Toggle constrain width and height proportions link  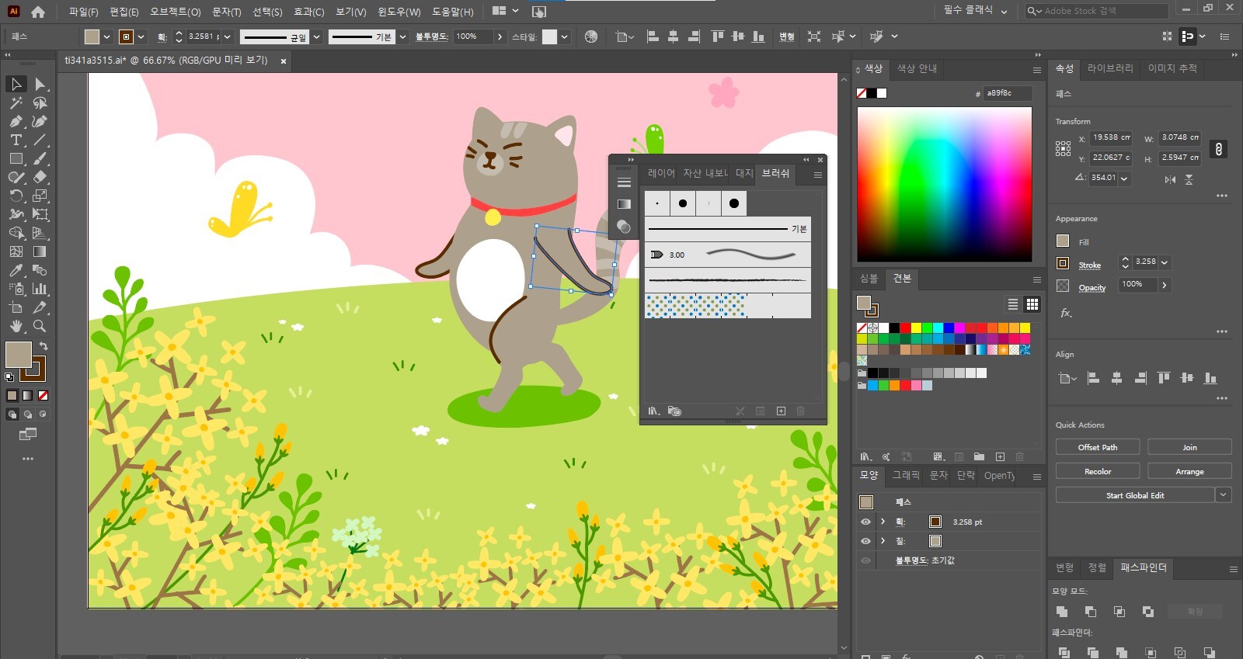1218,149
